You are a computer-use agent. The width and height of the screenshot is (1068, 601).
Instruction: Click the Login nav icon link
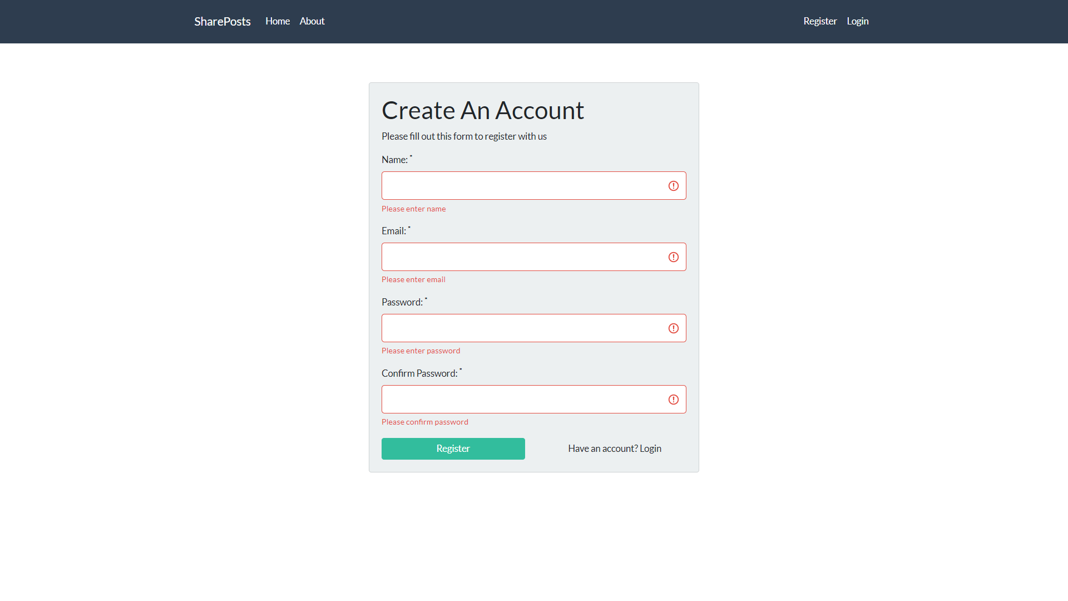pyautogui.click(x=858, y=21)
